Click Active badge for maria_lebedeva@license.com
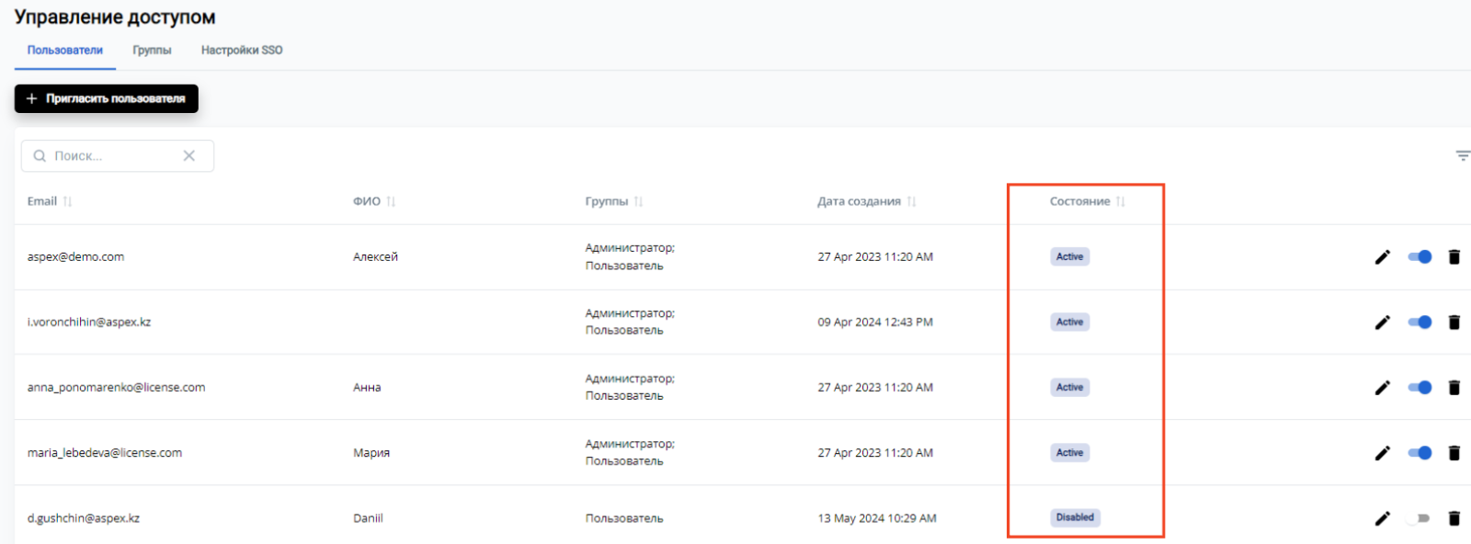The height and width of the screenshot is (544, 1471). point(1070,453)
